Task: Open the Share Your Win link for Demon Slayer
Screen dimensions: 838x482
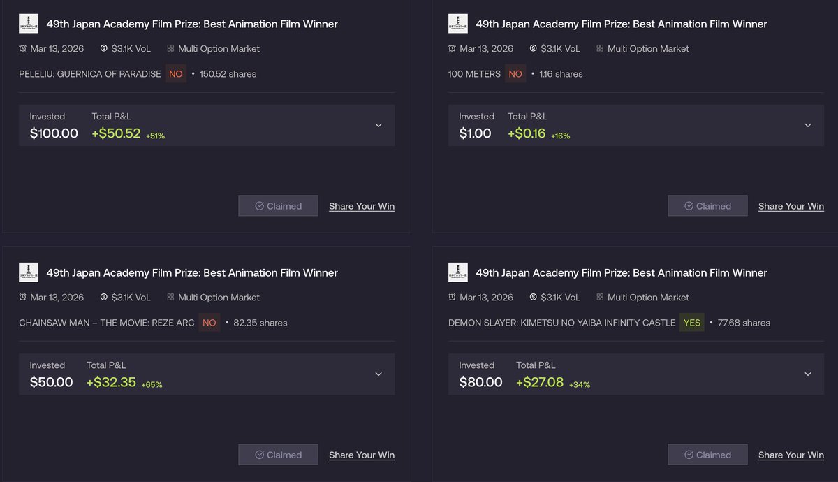Action: click(791, 455)
